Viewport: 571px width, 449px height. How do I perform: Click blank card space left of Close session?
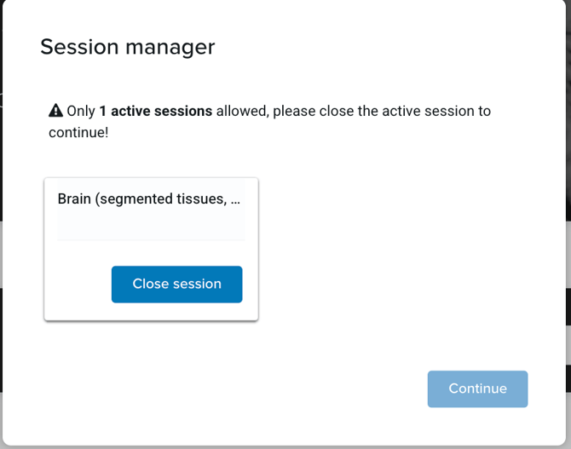tap(77, 285)
